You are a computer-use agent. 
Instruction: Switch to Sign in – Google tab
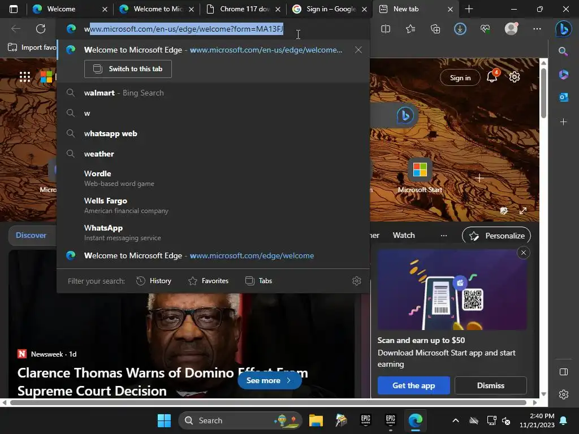pos(329,9)
